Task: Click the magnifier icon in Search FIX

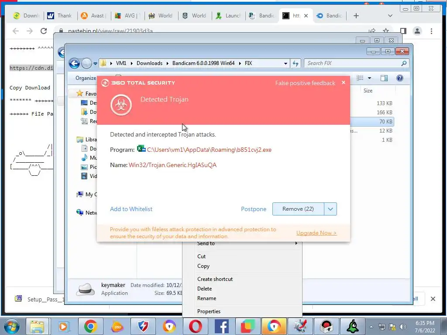Action: [x=404, y=63]
